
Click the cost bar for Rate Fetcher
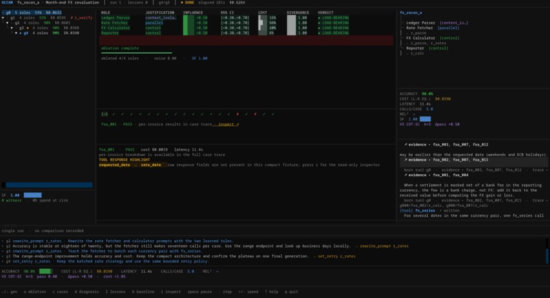pos(262,22)
